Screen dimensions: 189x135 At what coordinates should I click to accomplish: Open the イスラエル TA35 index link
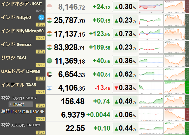click(x=18, y=85)
